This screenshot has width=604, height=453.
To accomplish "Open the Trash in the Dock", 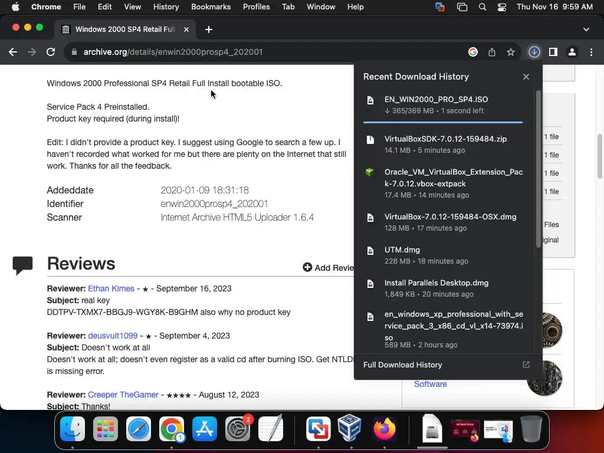I will [x=531, y=429].
